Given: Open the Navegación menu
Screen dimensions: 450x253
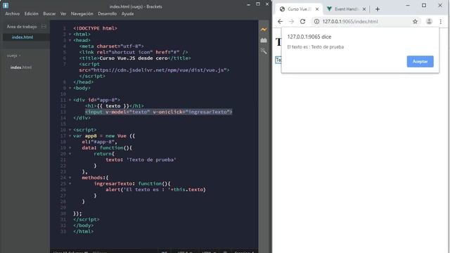Looking at the screenshot, I should (82, 14).
